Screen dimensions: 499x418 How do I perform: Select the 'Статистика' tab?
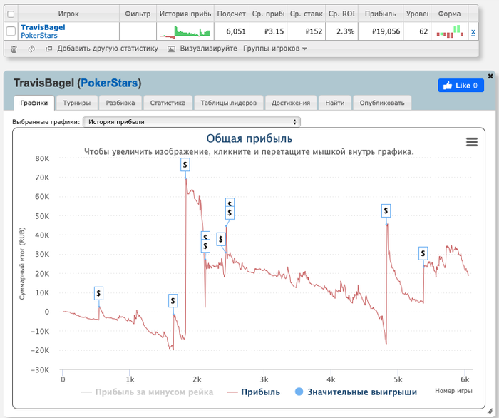(x=168, y=103)
